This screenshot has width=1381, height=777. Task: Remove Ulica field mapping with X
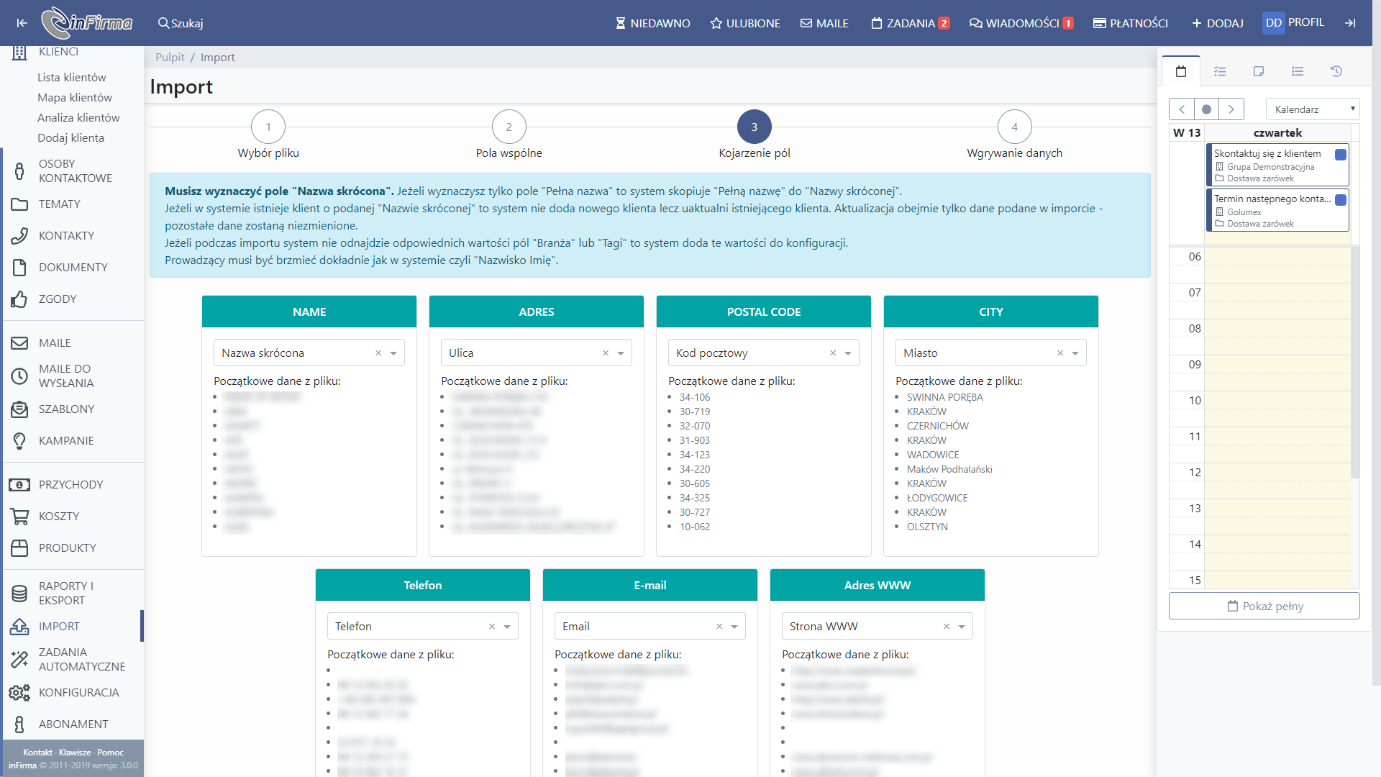tap(604, 352)
